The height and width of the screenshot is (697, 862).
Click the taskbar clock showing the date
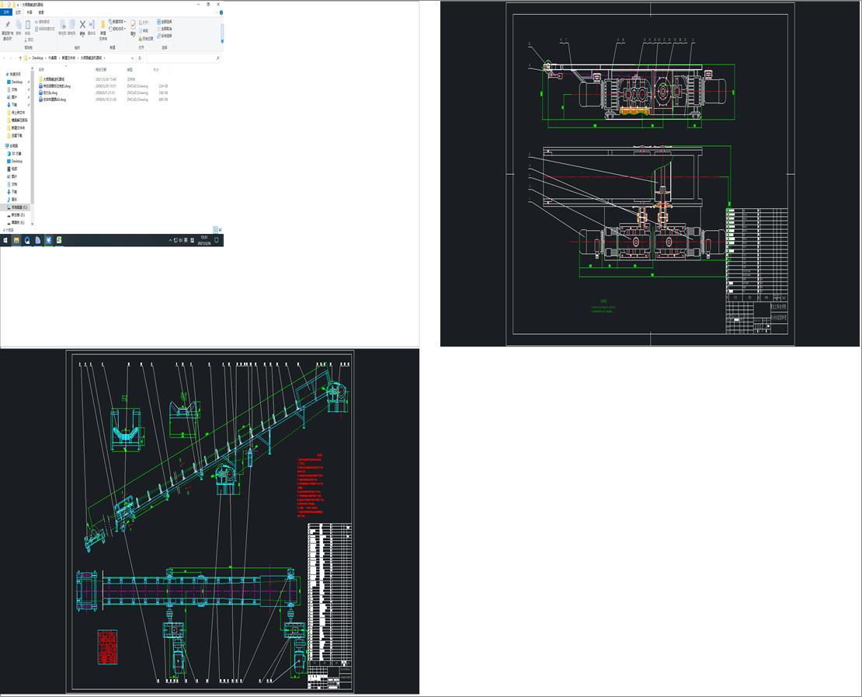[203, 240]
